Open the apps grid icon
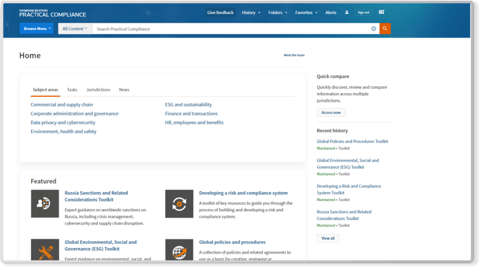The height and width of the screenshot is (274, 488). (x=381, y=12)
